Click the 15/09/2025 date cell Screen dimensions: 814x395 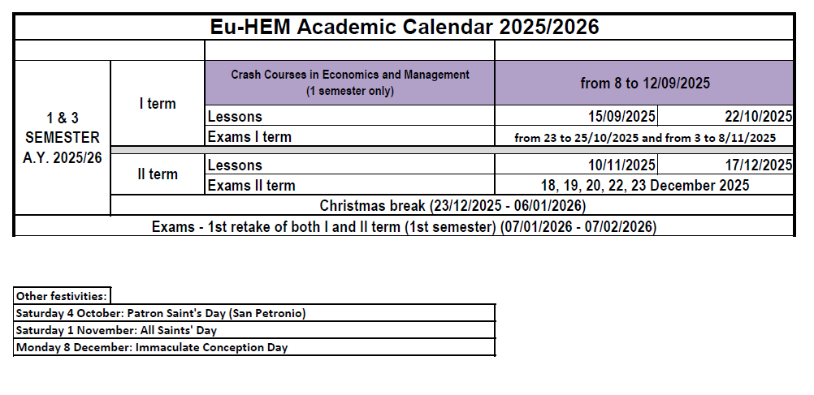point(576,116)
